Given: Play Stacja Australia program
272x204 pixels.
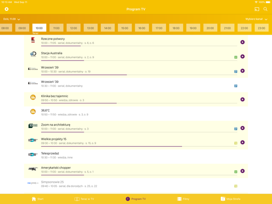Looking at the screenshot, I should [x=242, y=56].
